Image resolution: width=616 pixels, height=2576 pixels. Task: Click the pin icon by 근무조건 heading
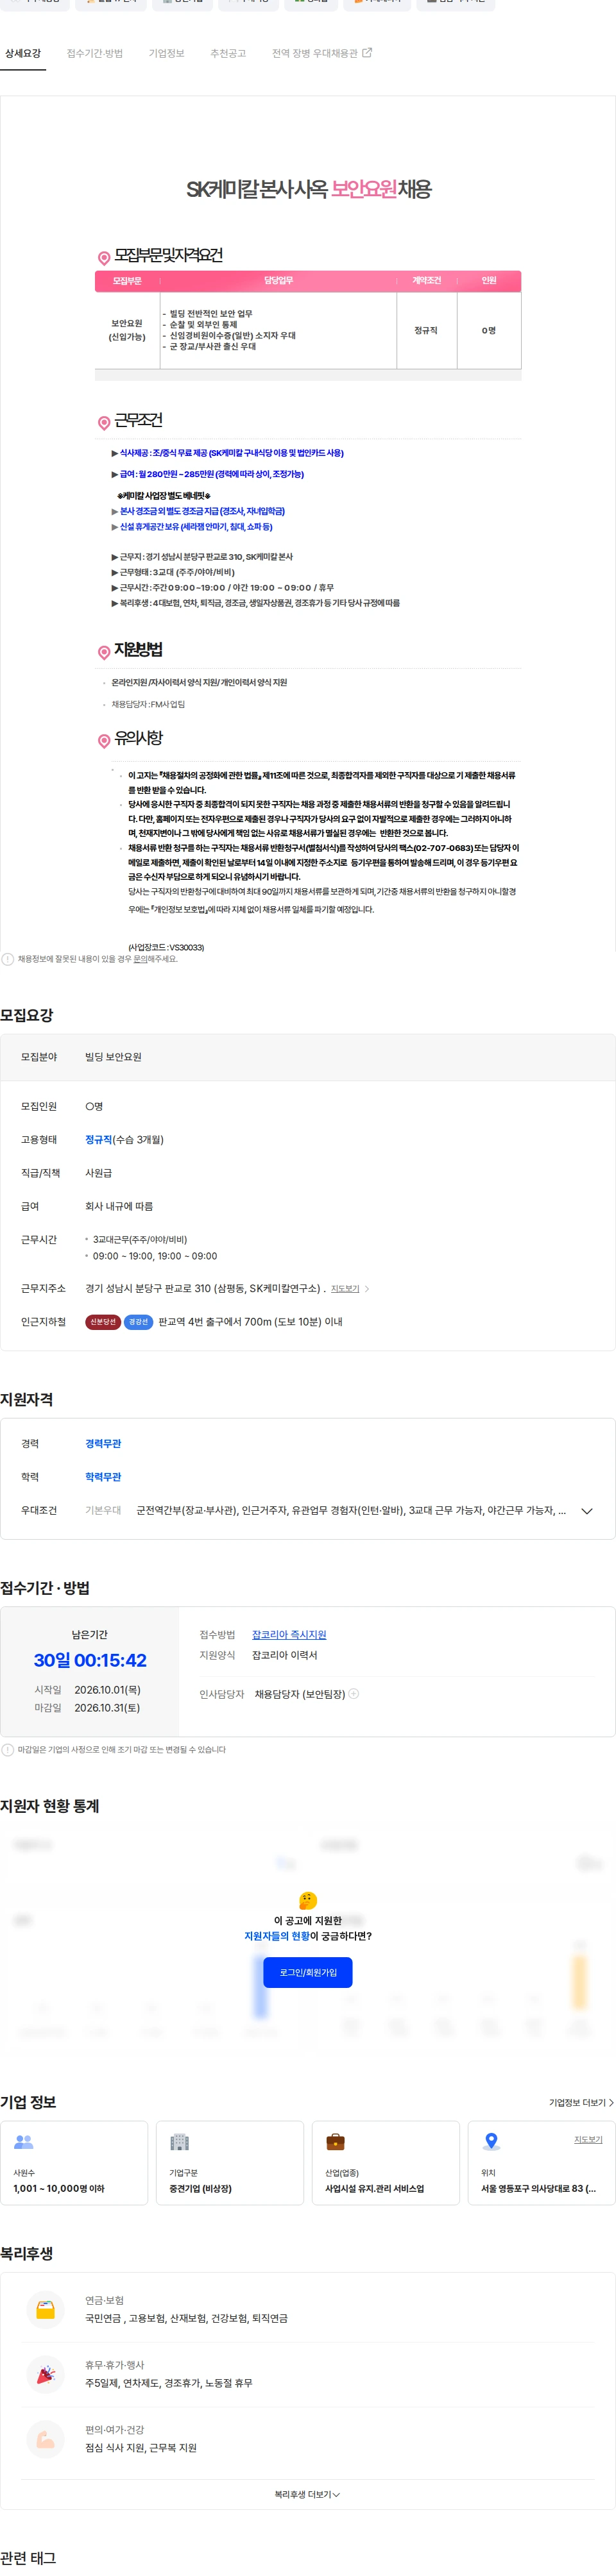[x=104, y=423]
